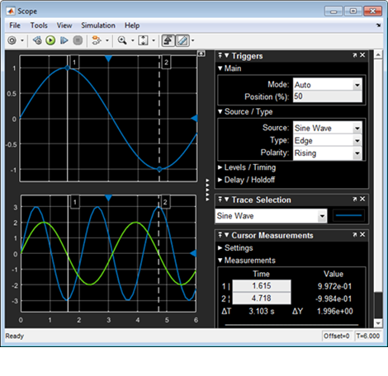Click the blue trace line color swatch
The height and width of the screenshot is (376, 388).
pyautogui.click(x=348, y=215)
